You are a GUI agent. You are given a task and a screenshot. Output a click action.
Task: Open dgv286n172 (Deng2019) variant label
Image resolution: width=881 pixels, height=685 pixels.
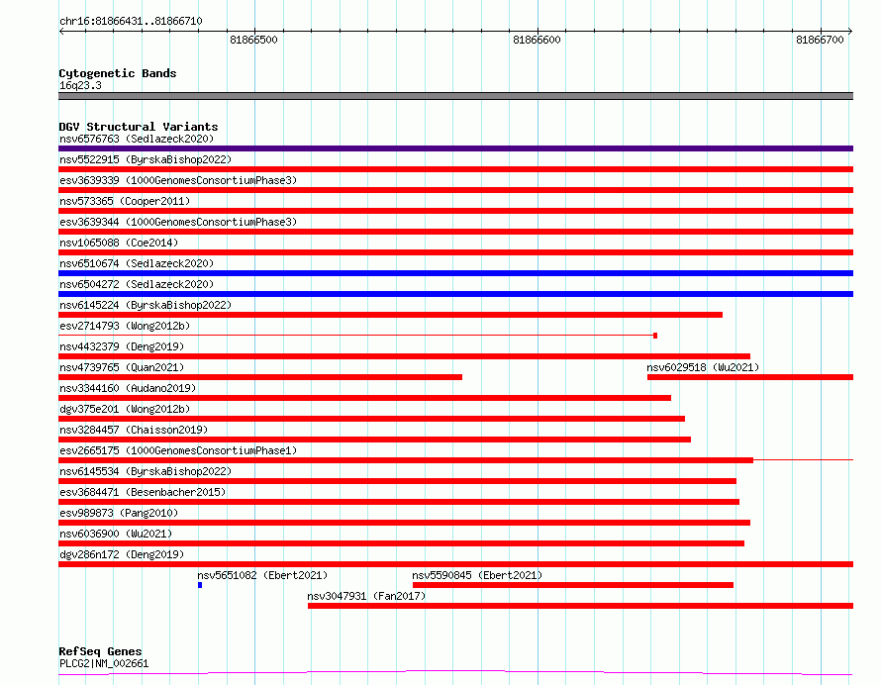point(122,554)
